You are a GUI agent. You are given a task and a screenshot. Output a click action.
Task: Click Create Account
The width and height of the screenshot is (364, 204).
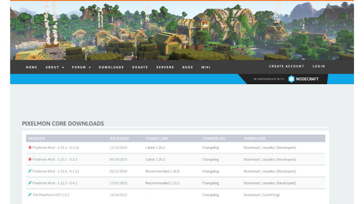[x=287, y=66]
